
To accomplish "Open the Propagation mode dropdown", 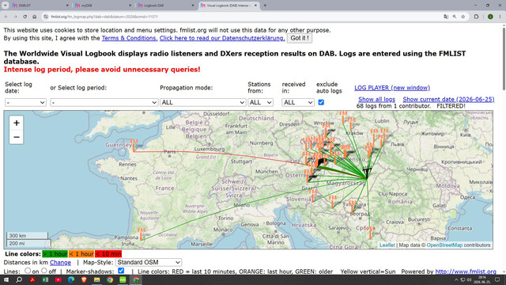I will 202,102.
